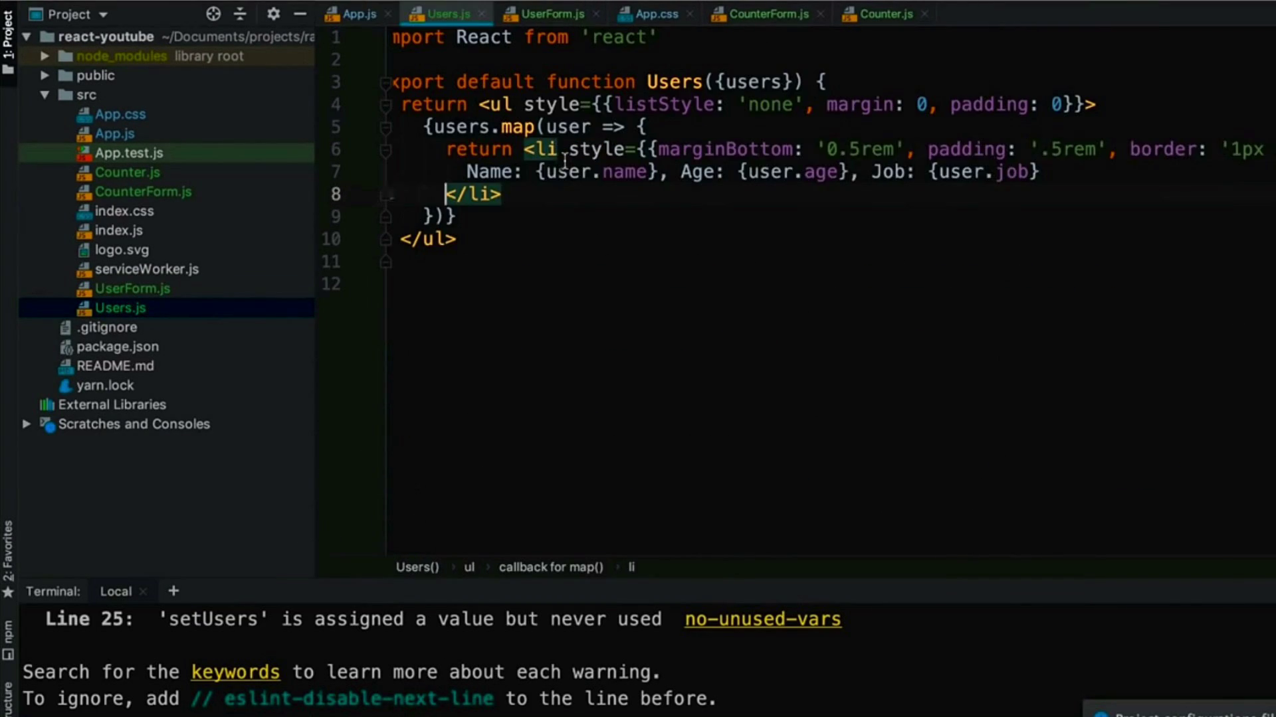Click the locate/scroll-from-source target icon
Screen dimensions: 1276x717
click(213, 14)
